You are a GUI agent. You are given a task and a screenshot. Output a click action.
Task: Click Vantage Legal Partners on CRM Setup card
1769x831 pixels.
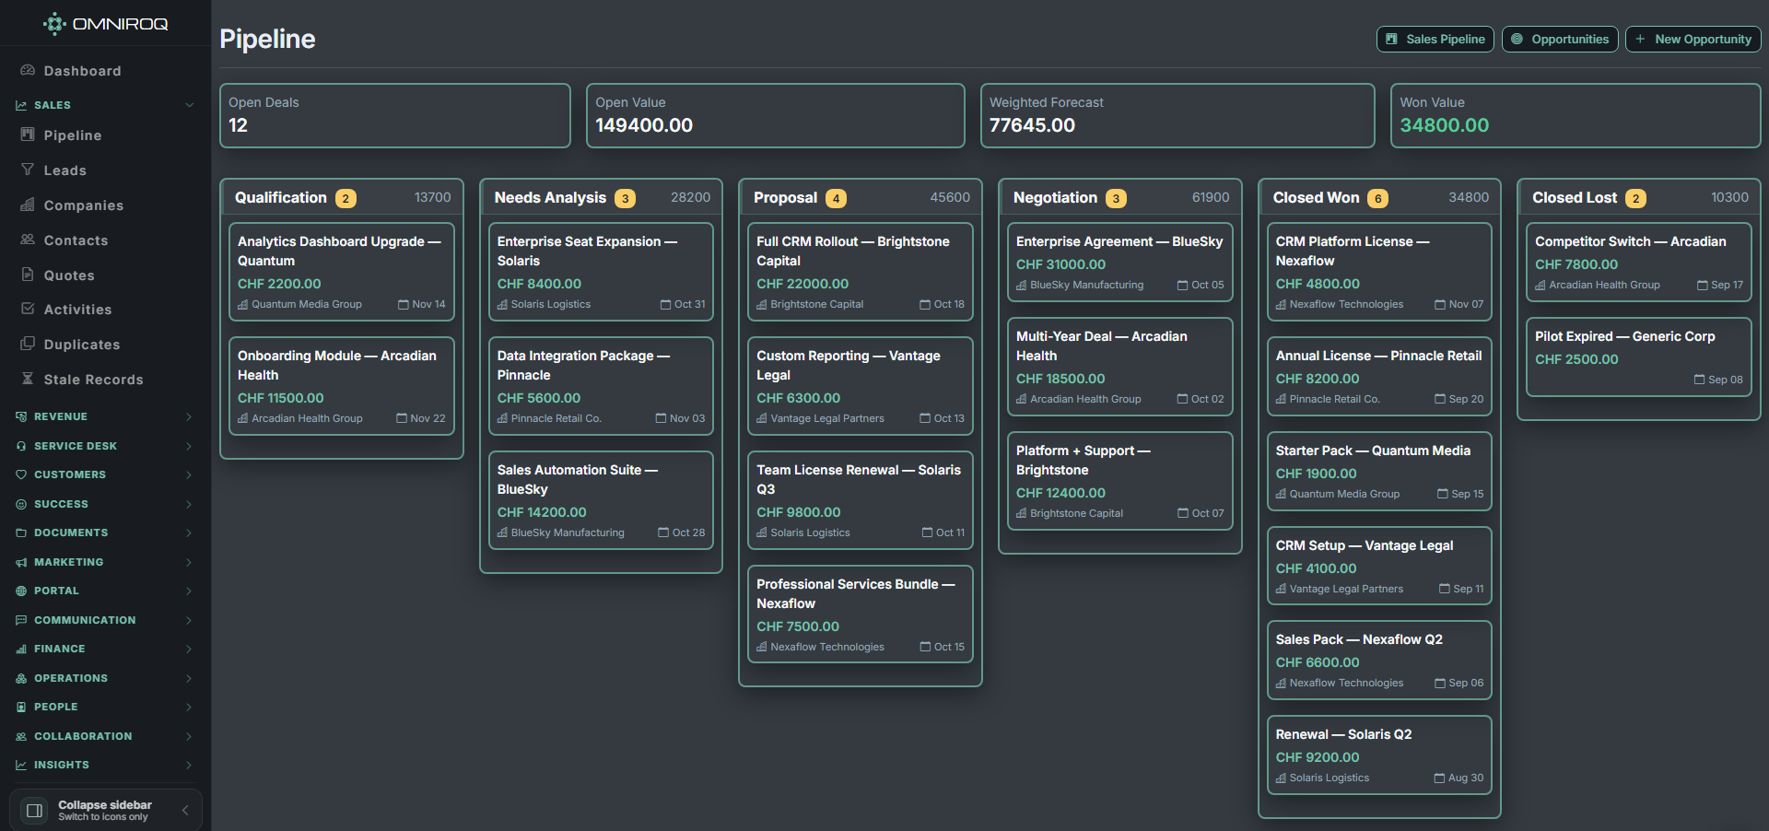coord(1346,589)
